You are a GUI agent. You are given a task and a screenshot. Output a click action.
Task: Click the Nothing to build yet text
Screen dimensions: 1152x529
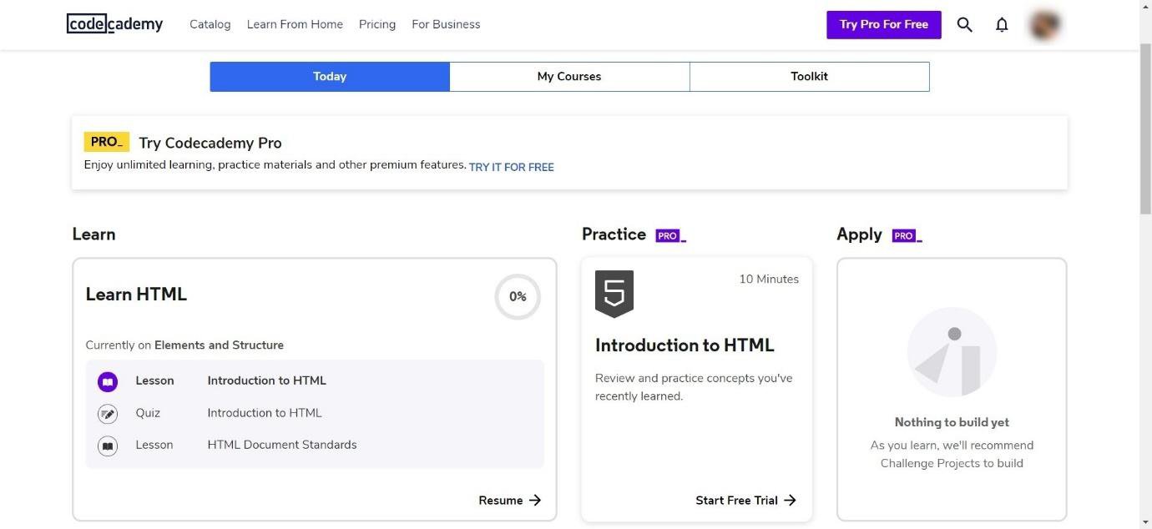point(952,422)
